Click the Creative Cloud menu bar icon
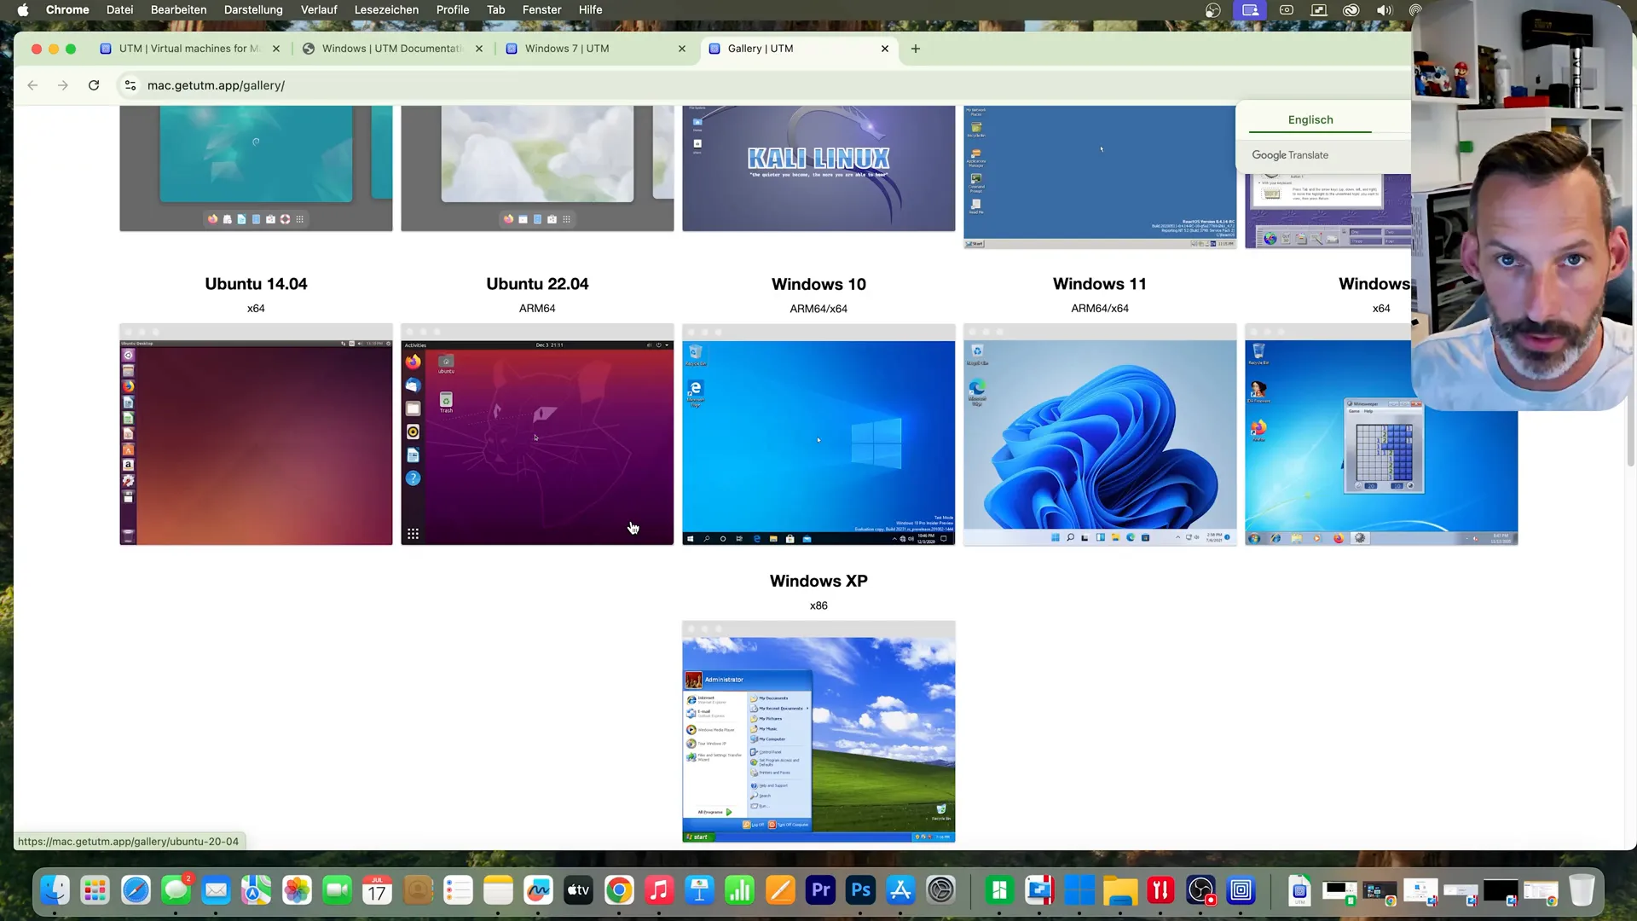The width and height of the screenshot is (1637, 921). point(1351,10)
